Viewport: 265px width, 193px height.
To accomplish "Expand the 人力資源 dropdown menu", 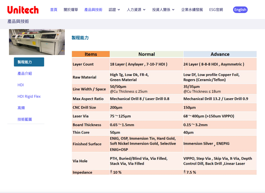I will (136, 10).
